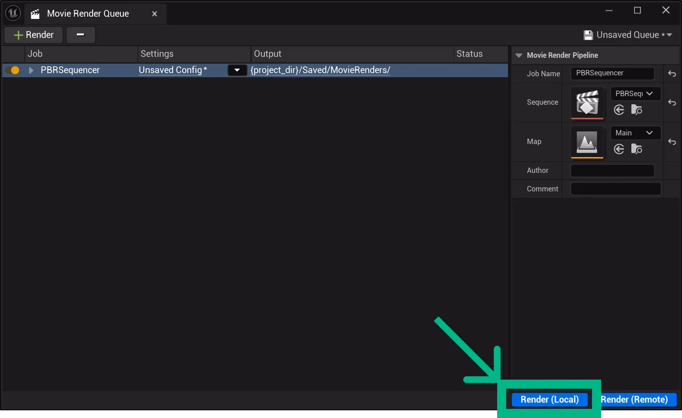Open the Main map asset dropdown

[x=635, y=133]
